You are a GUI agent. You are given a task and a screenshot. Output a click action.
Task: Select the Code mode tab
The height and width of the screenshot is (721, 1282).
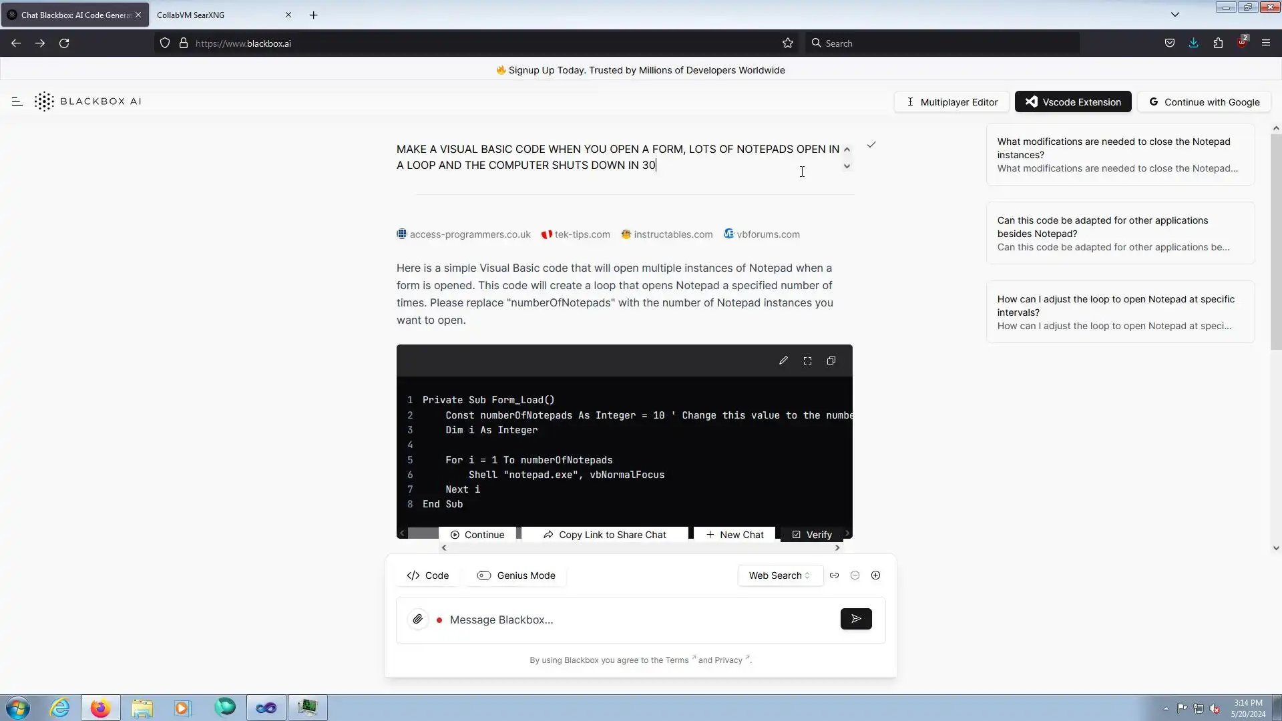point(428,575)
